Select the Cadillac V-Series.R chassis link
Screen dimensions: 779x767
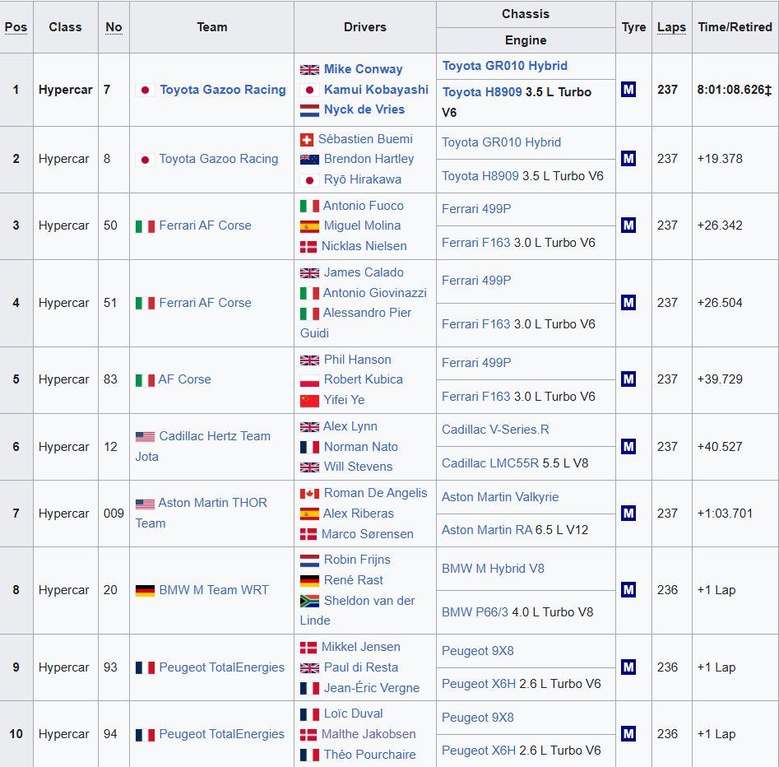pos(495,430)
